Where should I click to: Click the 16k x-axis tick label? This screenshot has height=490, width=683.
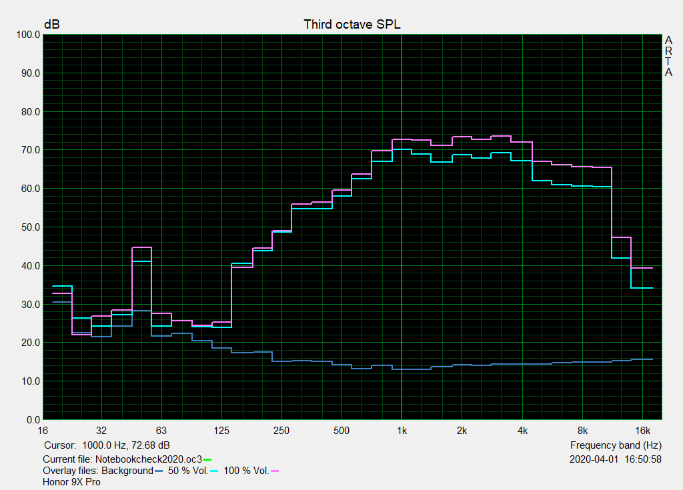pos(642,431)
